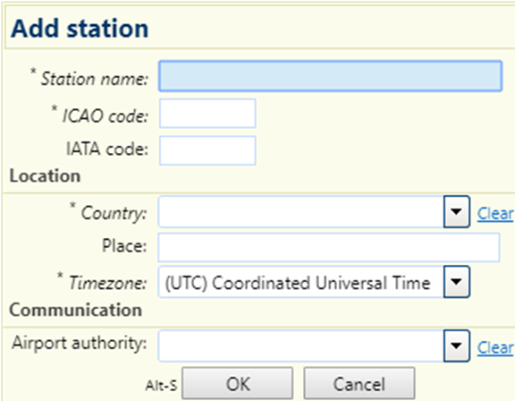Focus the ICAO code input box
Screen dimensions: 515x401
(207, 113)
